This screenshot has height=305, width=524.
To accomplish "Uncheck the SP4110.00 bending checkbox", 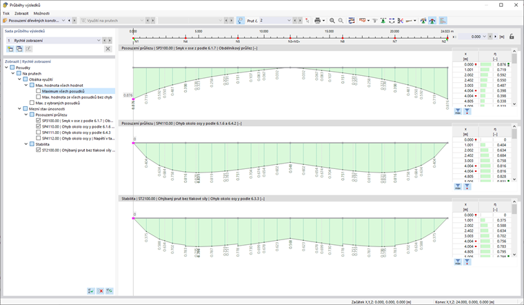I will (38, 126).
